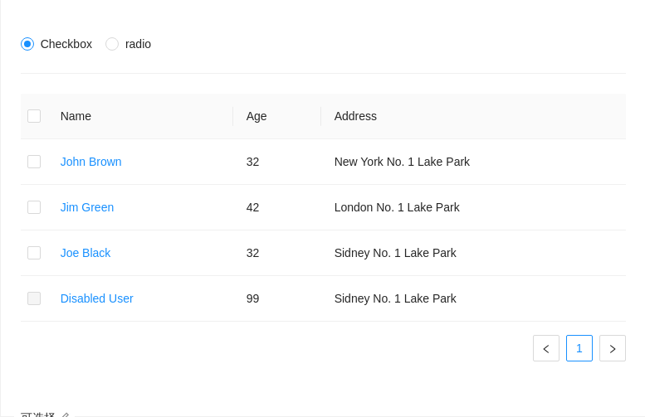Go to previous page with left arrow

(546, 348)
